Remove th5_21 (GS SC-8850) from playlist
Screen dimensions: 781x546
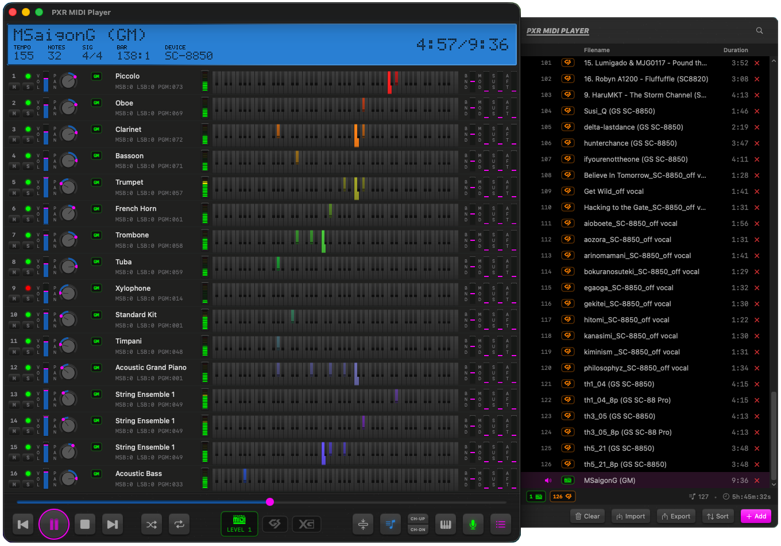click(x=757, y=448)
